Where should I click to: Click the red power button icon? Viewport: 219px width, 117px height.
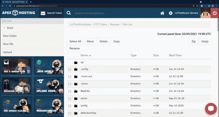tap(215, 13)
